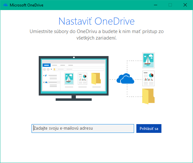This screenshot has height=163, width=193.
Task: Click the chart document icon at right
Action: (x=148, y=78)
